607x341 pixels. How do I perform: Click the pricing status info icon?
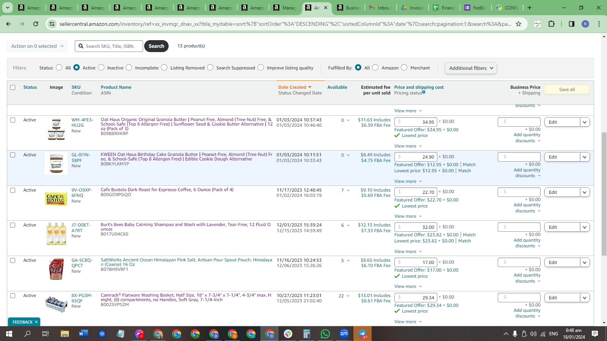coord(424,92)
